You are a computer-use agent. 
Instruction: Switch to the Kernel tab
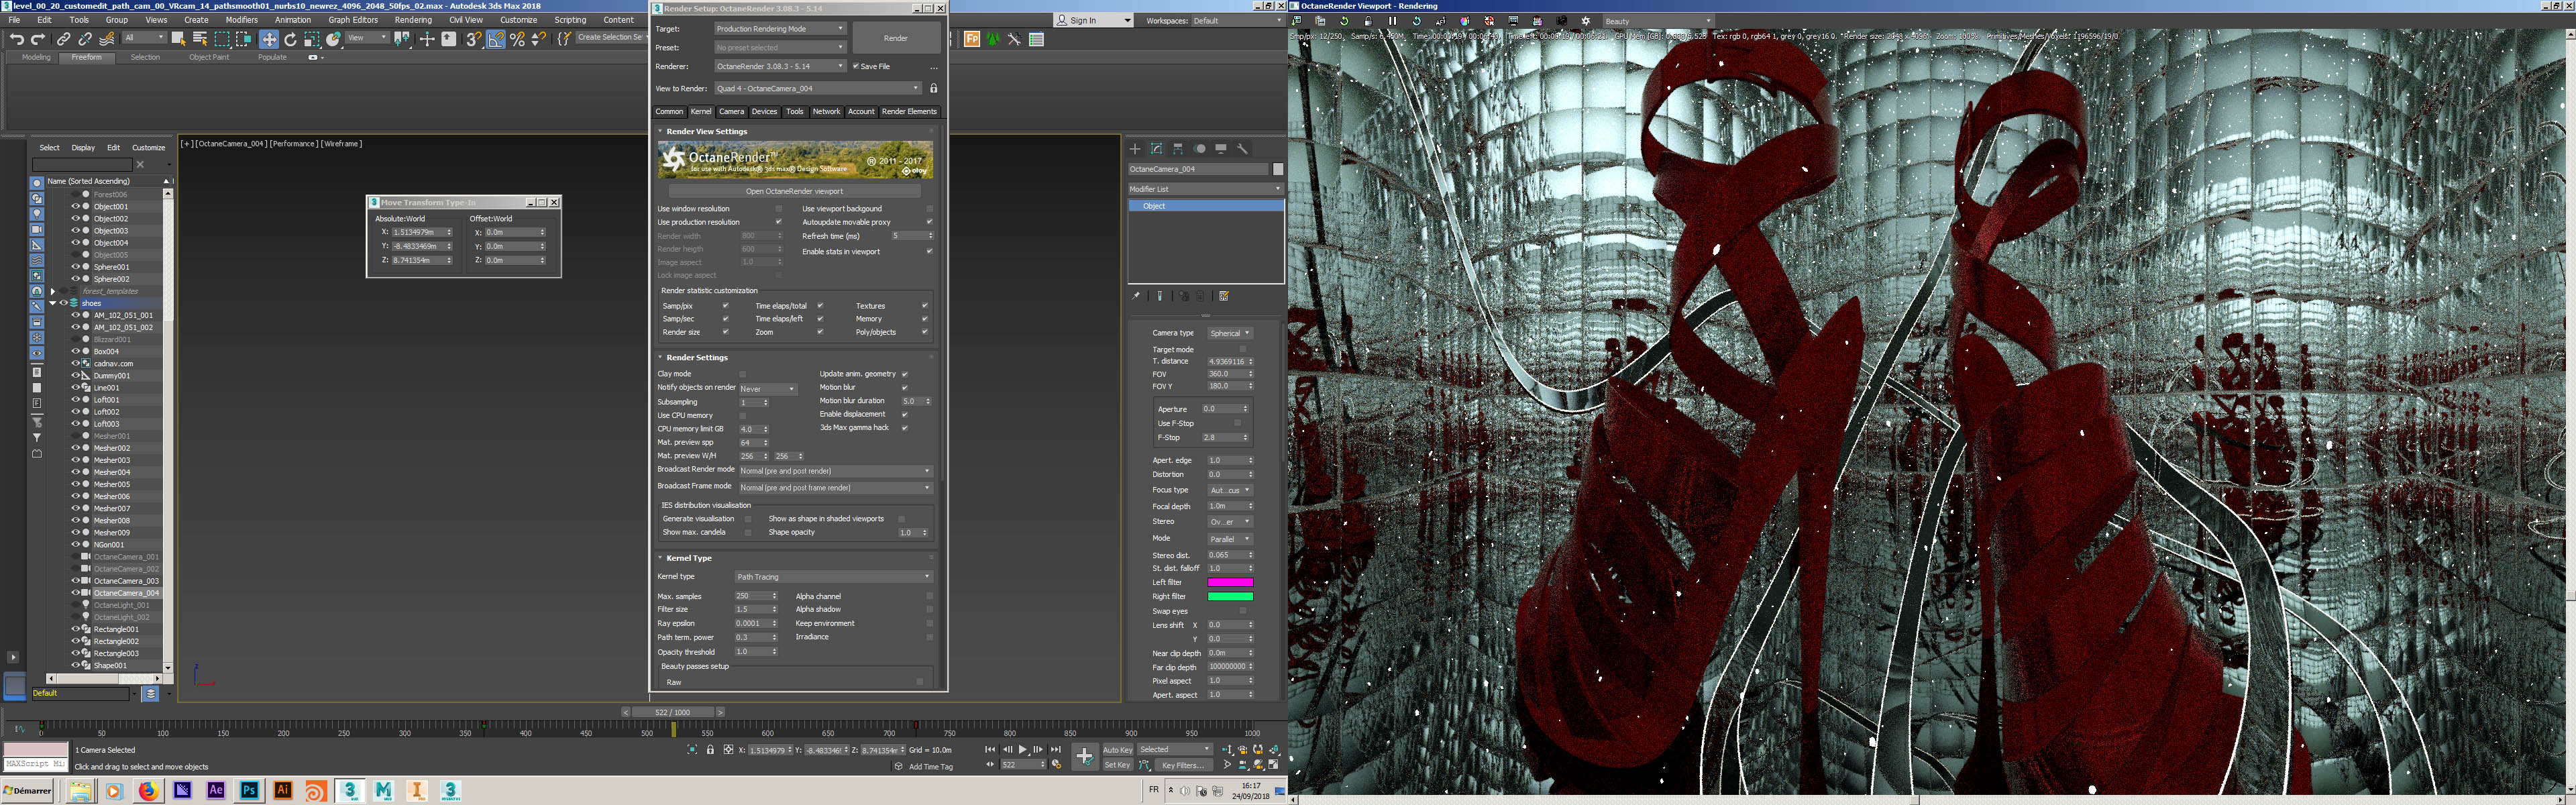click(701, 111)
